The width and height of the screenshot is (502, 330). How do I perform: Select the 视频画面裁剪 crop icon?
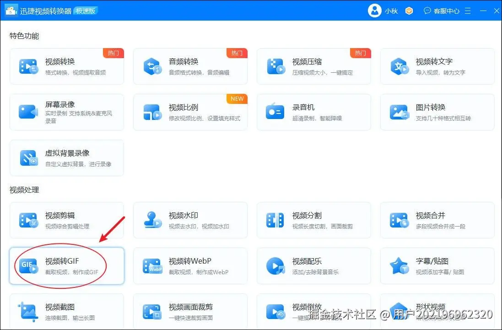pos(152,312)
